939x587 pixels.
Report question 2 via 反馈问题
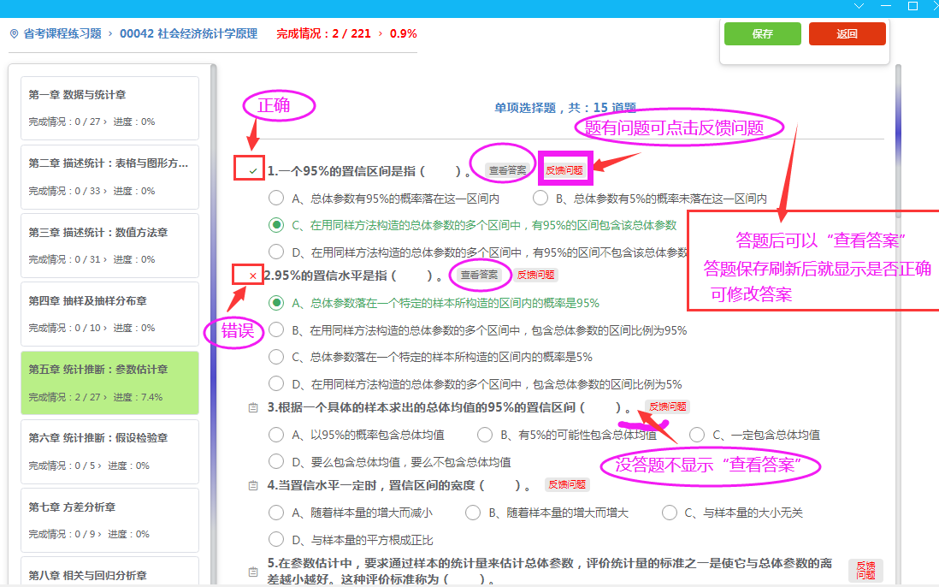tap(536, 275)
